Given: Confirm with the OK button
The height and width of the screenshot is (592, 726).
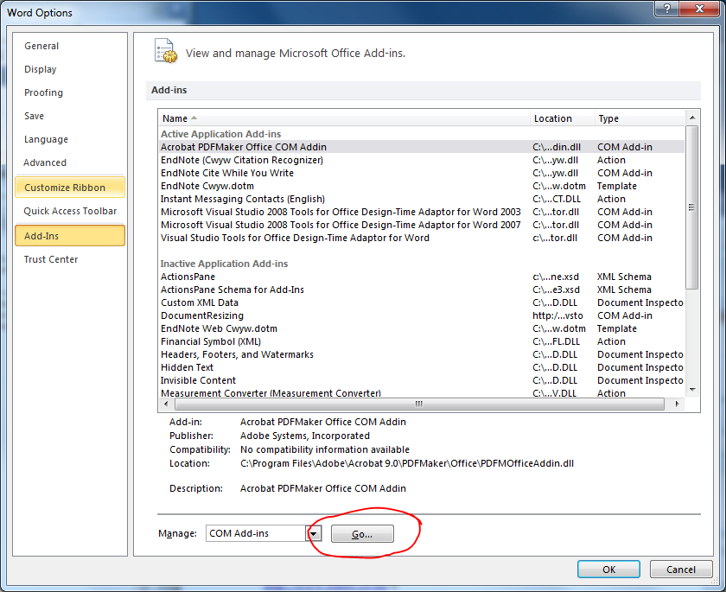Looking at the screenshot, I should [608, 570].
